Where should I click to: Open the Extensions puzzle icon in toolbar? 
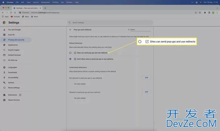click(205, 13)
